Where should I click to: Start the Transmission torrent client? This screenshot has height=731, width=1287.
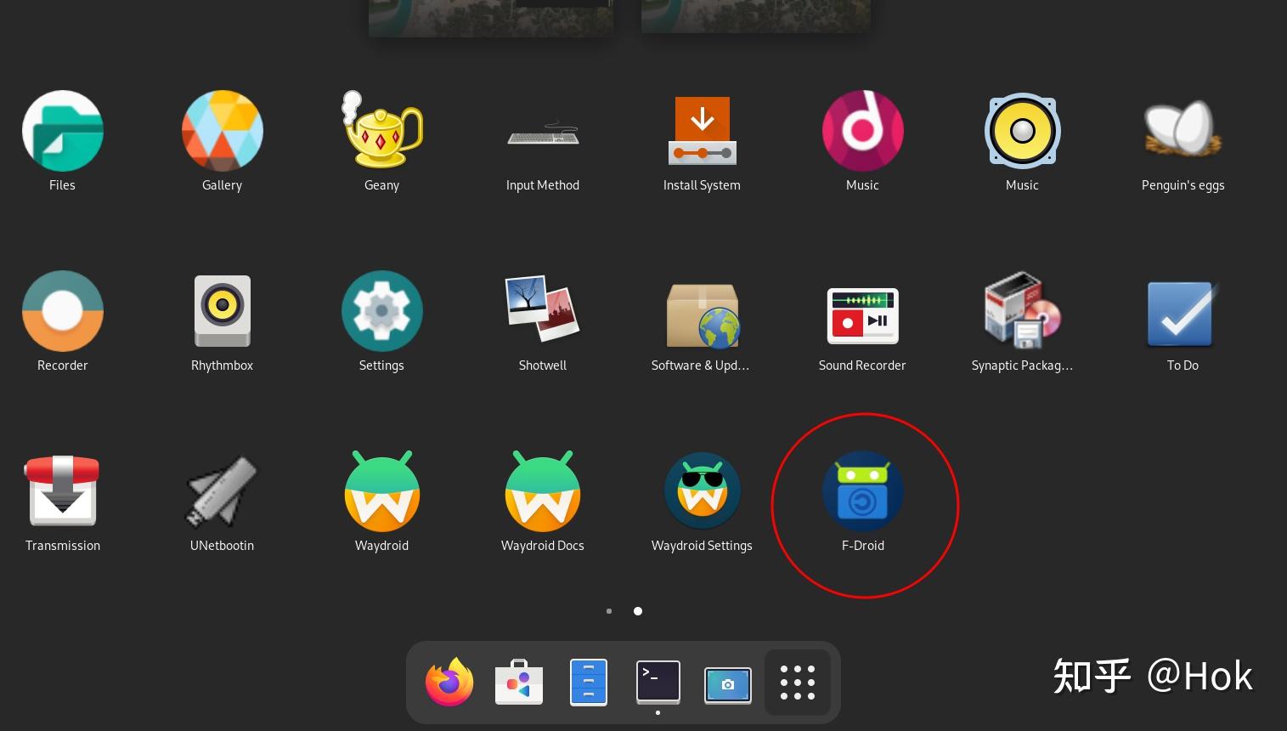pyautogui.click(x=62, y=491)
